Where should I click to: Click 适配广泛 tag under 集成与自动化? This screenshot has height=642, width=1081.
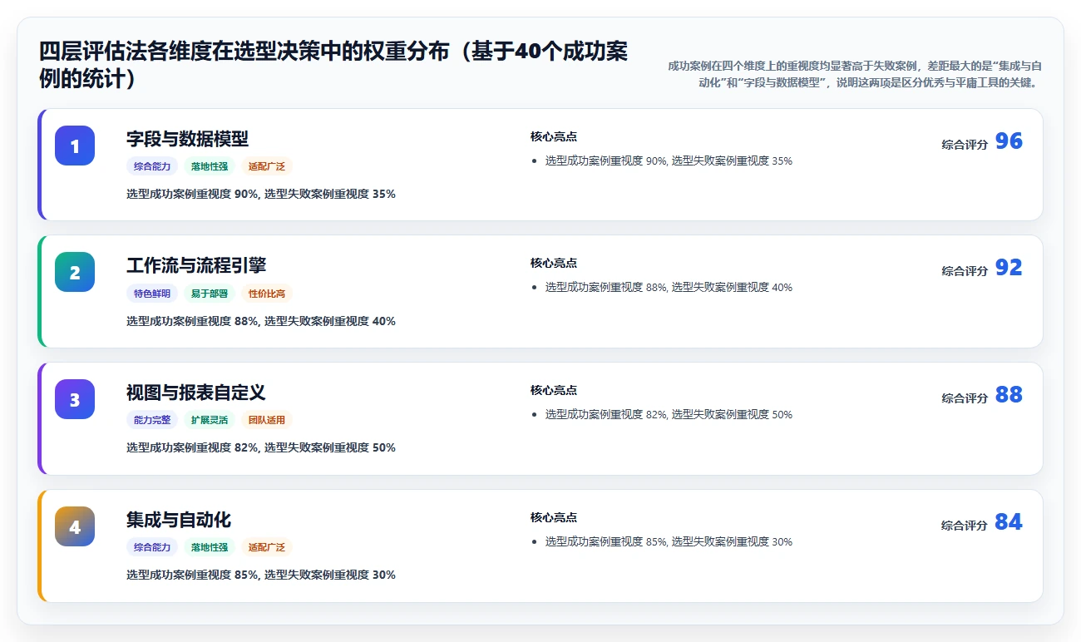coord(267,547)
